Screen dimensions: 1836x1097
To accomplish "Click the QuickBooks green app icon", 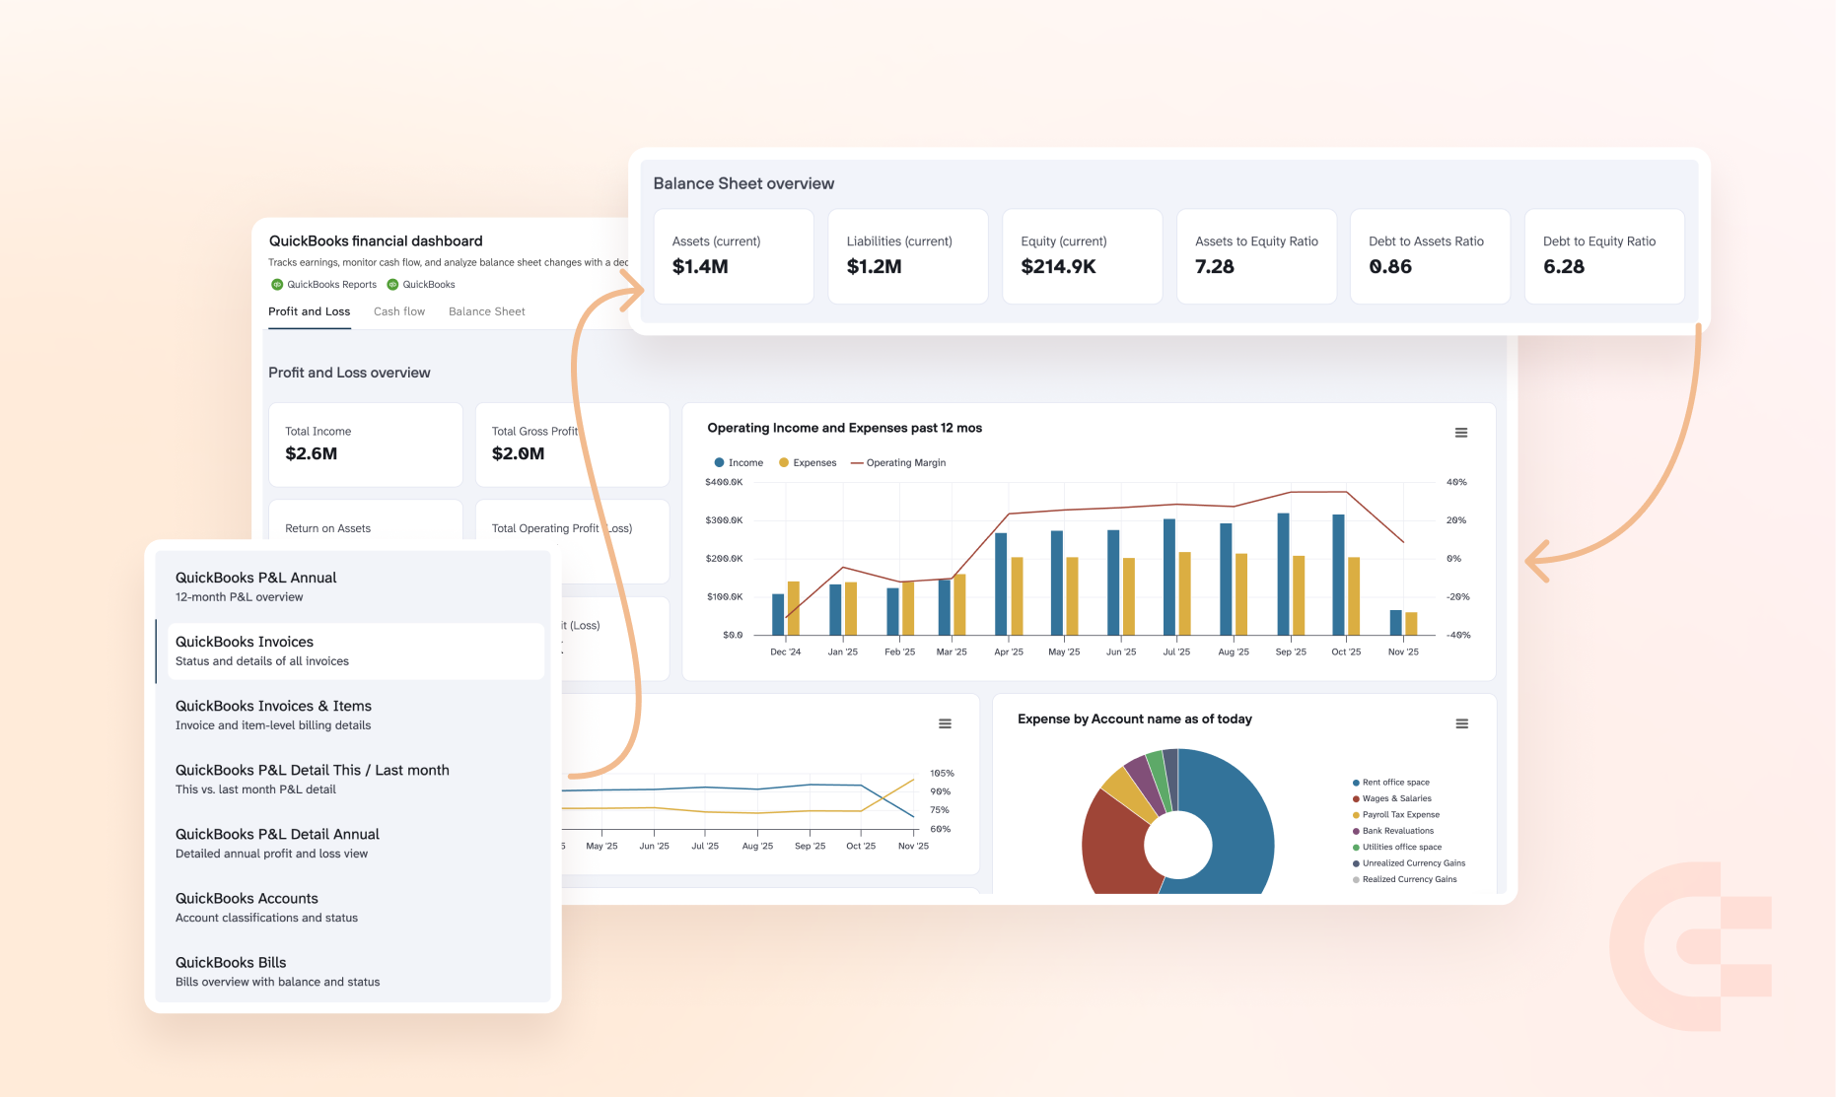I will pos(394,284).
